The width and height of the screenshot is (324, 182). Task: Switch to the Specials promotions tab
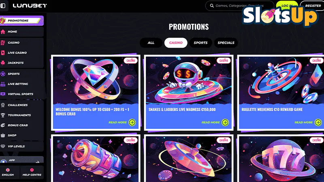[226, 43]
